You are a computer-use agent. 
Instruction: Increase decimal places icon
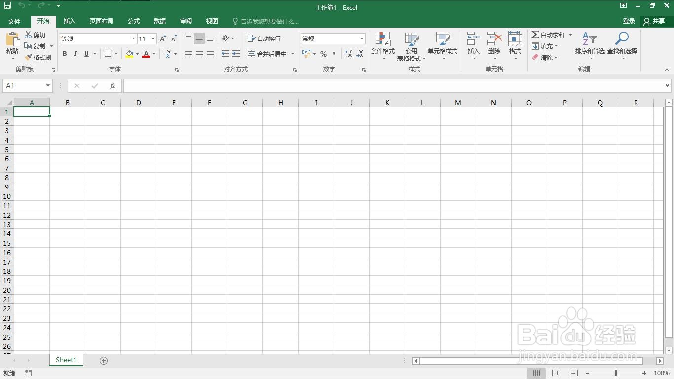[x=349, y=54]
